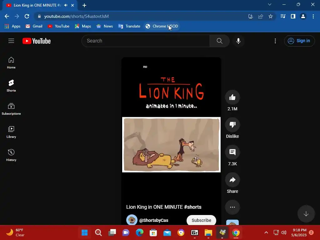Open volume control in system tray
This screenshot has height=240, width=320.
(284, 232)
